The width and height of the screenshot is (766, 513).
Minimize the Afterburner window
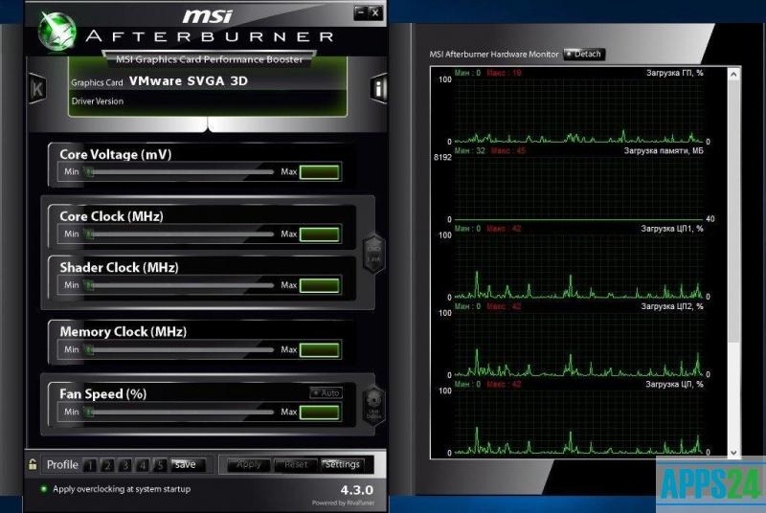[x=361, y=12]
